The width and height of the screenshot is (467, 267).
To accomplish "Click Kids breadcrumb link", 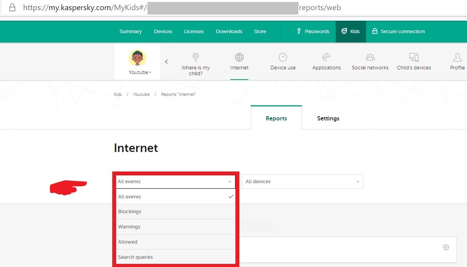I will [x=118, y=94].
